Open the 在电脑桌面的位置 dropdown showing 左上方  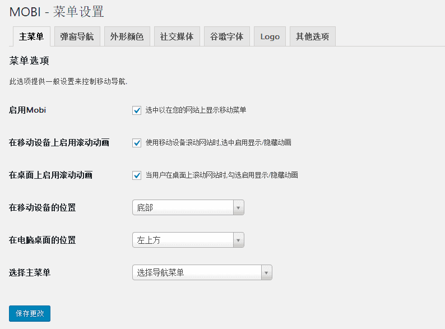(x=188, y=240)
